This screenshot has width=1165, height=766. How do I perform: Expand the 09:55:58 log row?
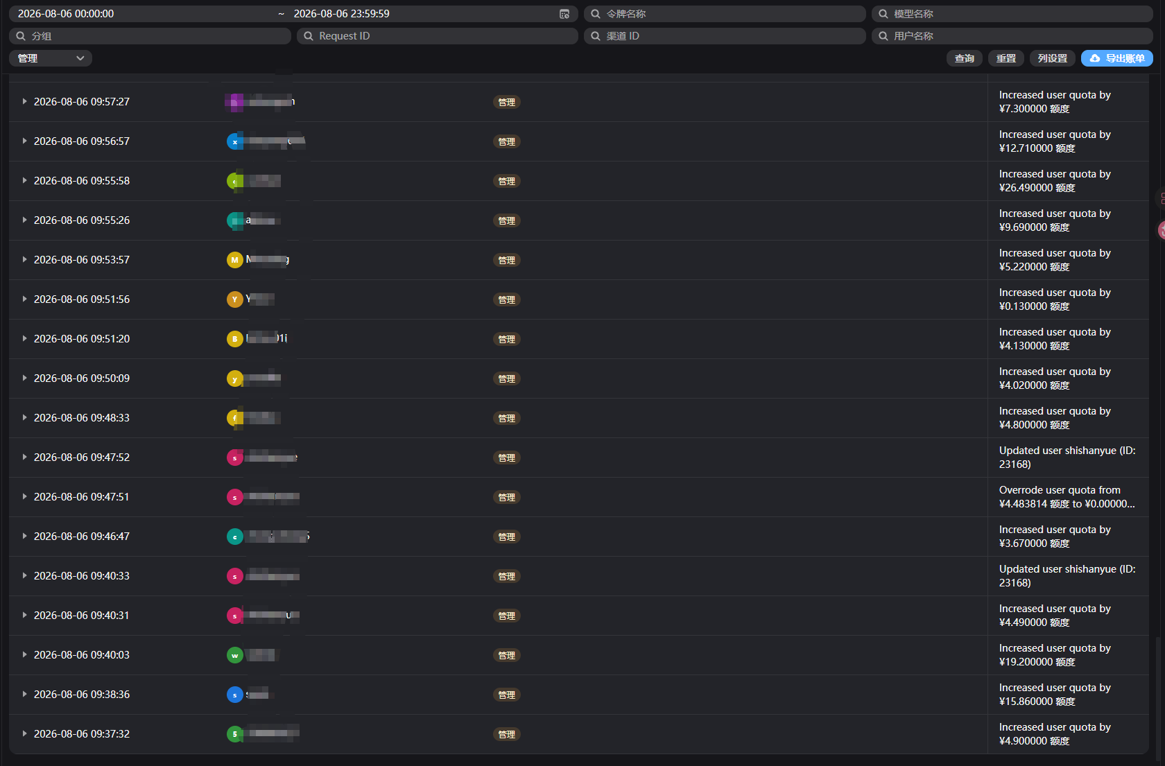(24, 180)
